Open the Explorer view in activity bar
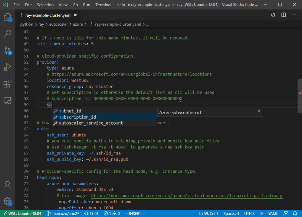 8,18
